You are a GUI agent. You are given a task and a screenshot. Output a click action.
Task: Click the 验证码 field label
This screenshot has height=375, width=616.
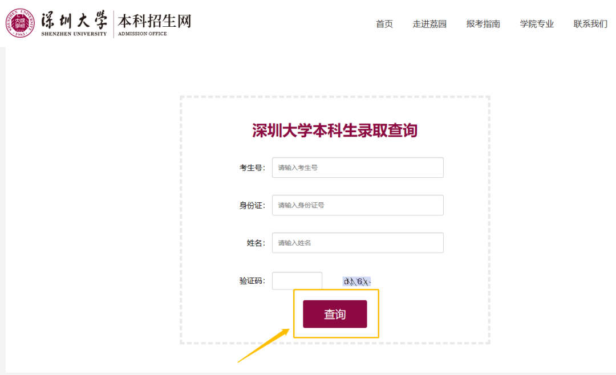252,281
